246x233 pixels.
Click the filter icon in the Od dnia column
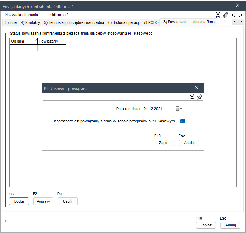(x=36, y=40)
